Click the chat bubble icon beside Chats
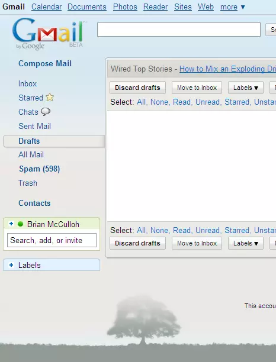Image resolution: width=276 pixels, height=362 pixels. coord(46,112)
